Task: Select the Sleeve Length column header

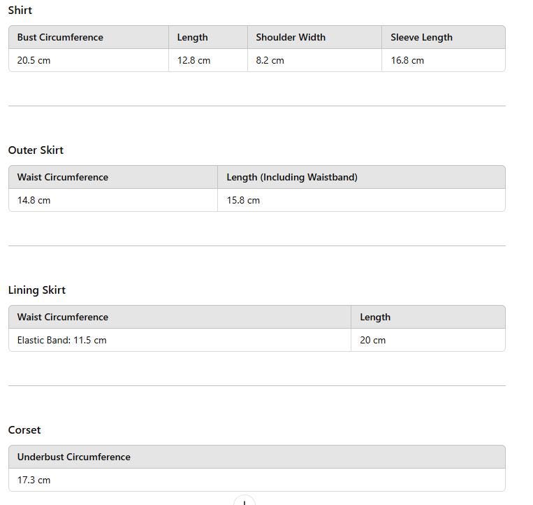Action: 421,38
